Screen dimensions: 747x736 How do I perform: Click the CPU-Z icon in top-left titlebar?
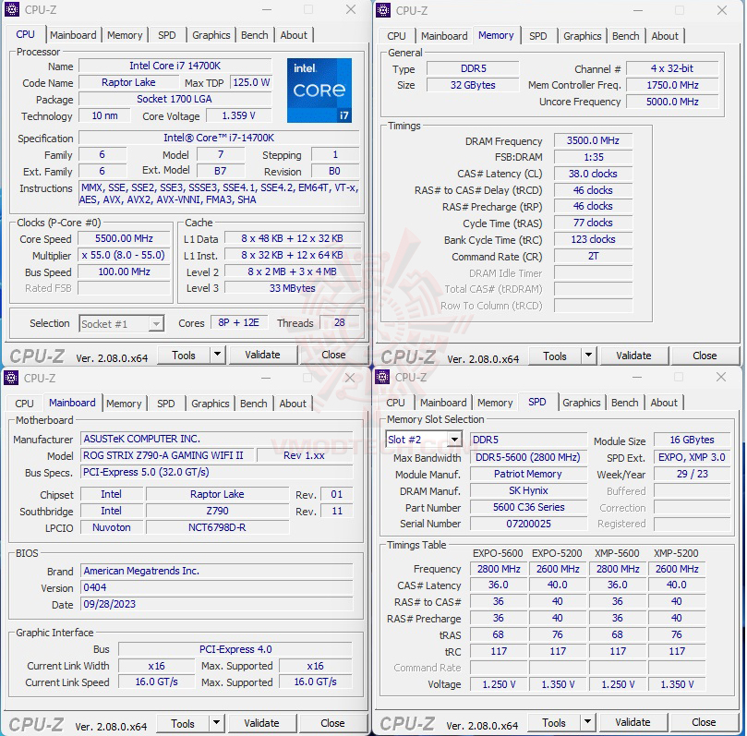12,9
